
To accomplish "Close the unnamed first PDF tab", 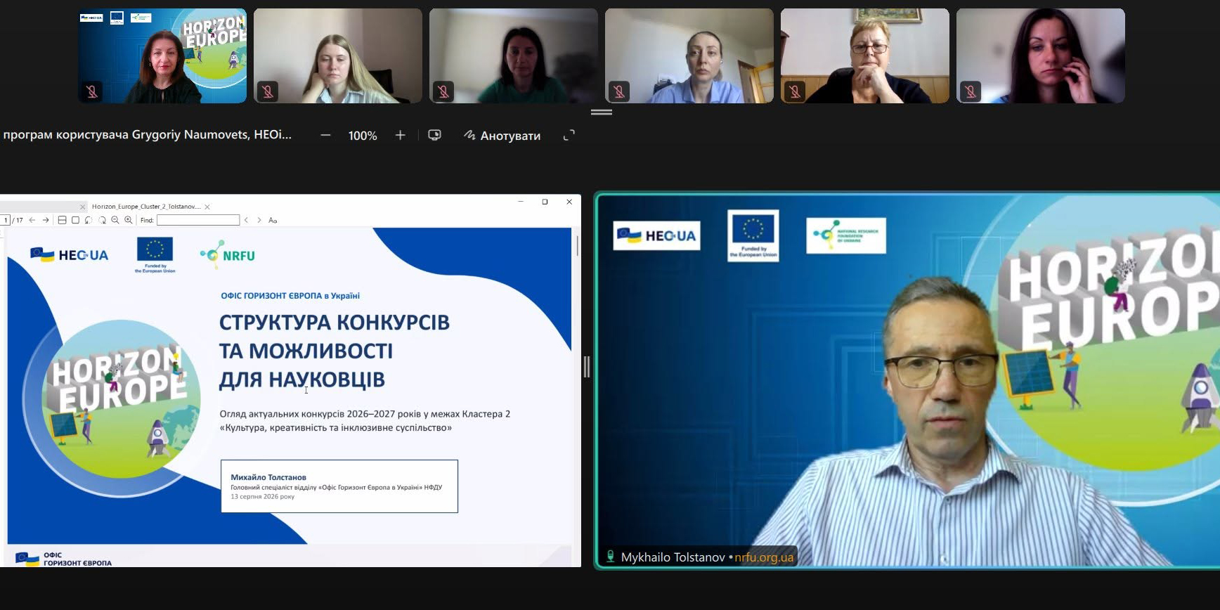I will tap(82, 207).
